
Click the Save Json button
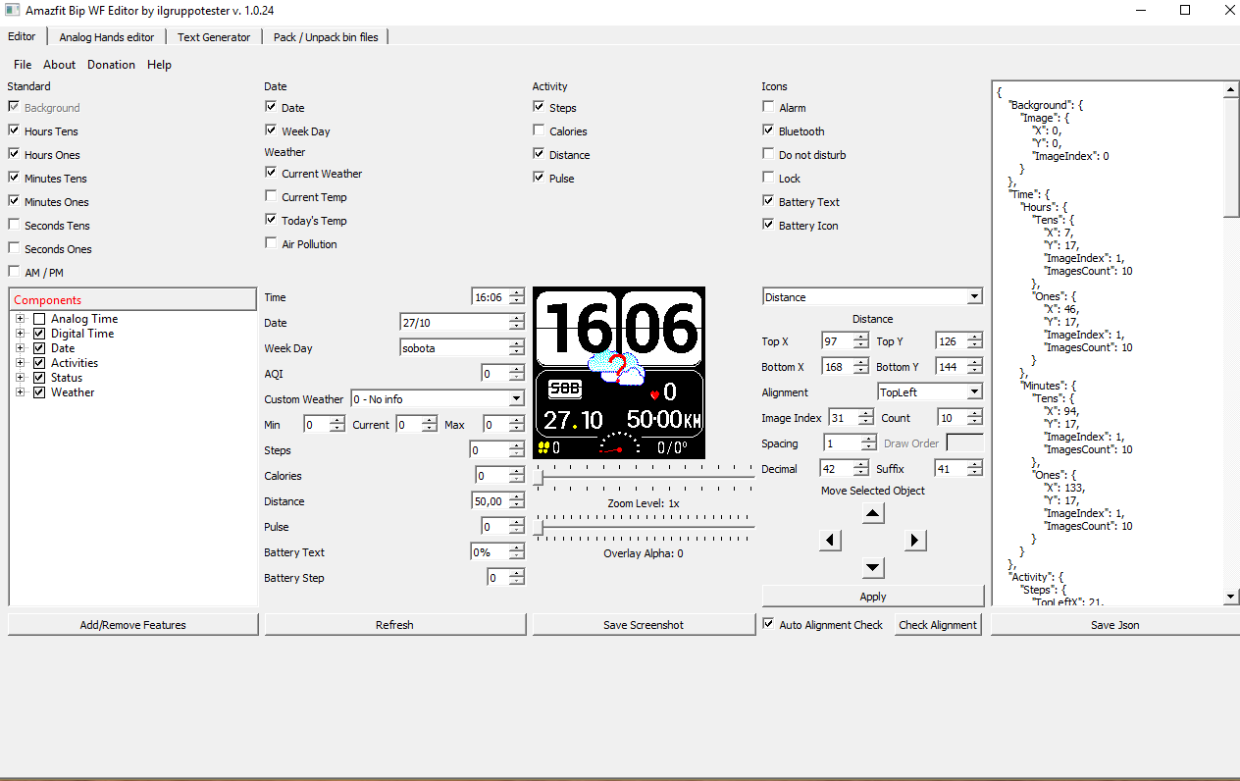click(1114, 625)
